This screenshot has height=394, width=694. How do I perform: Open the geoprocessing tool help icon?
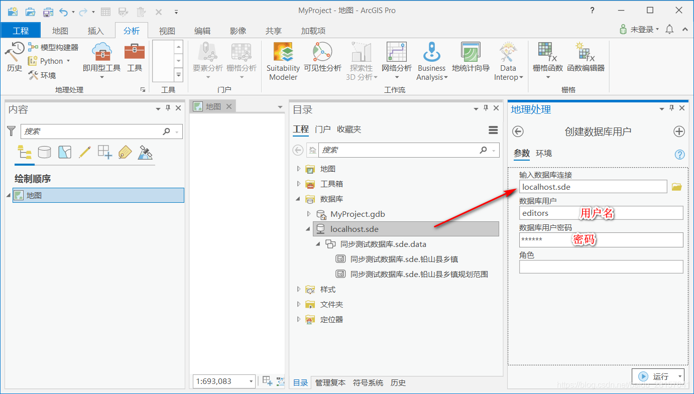pyautogui.click(x=680, y=155)
